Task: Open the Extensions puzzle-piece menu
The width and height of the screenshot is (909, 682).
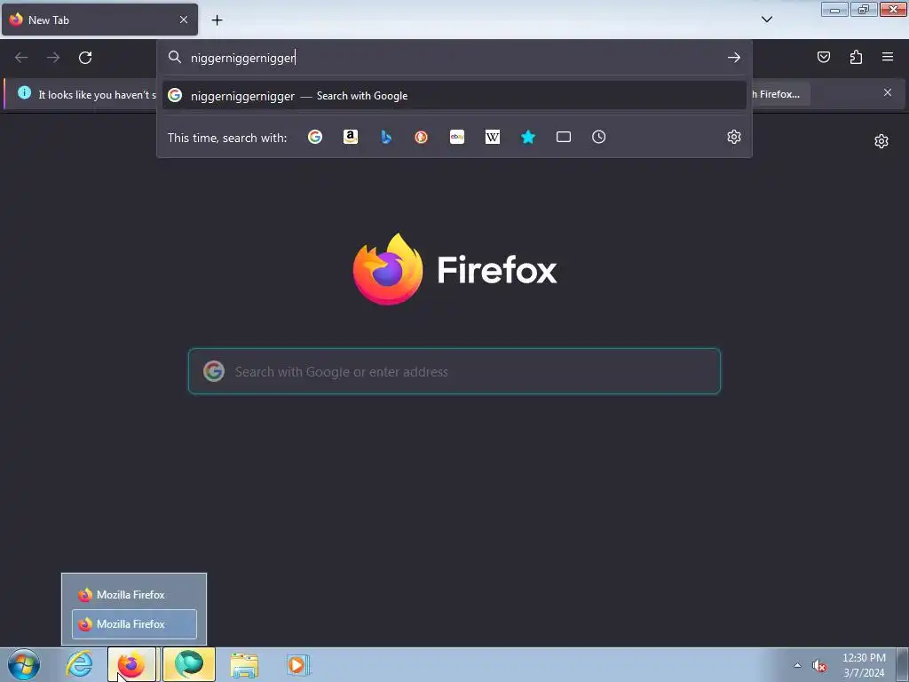Action: (856, 57)
